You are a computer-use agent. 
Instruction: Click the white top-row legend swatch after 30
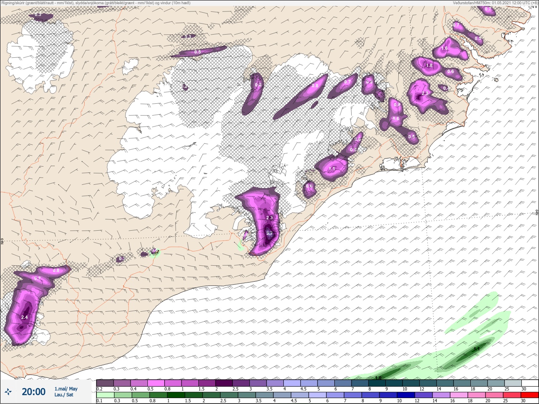pos(531,383)
